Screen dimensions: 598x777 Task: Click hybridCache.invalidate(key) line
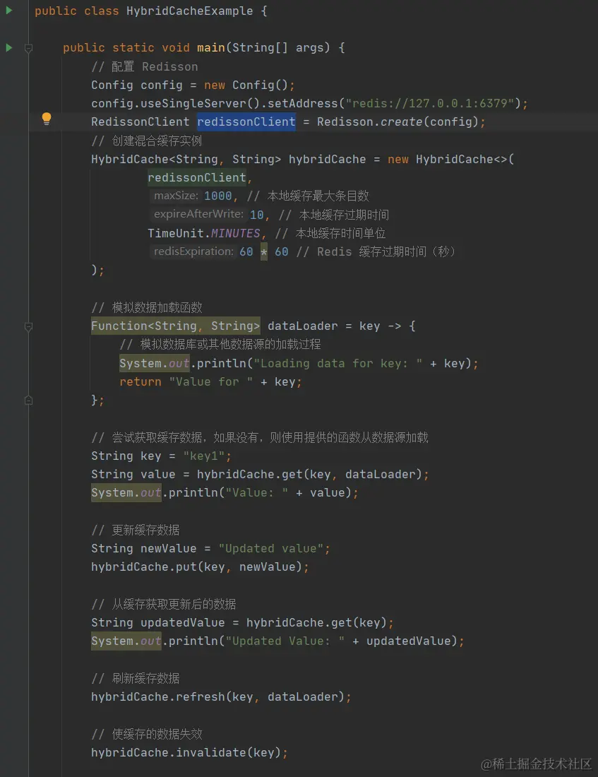[x=190, y=752]
